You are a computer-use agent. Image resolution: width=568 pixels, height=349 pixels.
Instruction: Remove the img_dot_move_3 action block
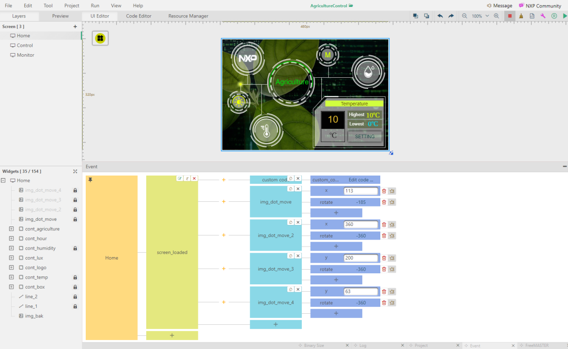[298, 255]
